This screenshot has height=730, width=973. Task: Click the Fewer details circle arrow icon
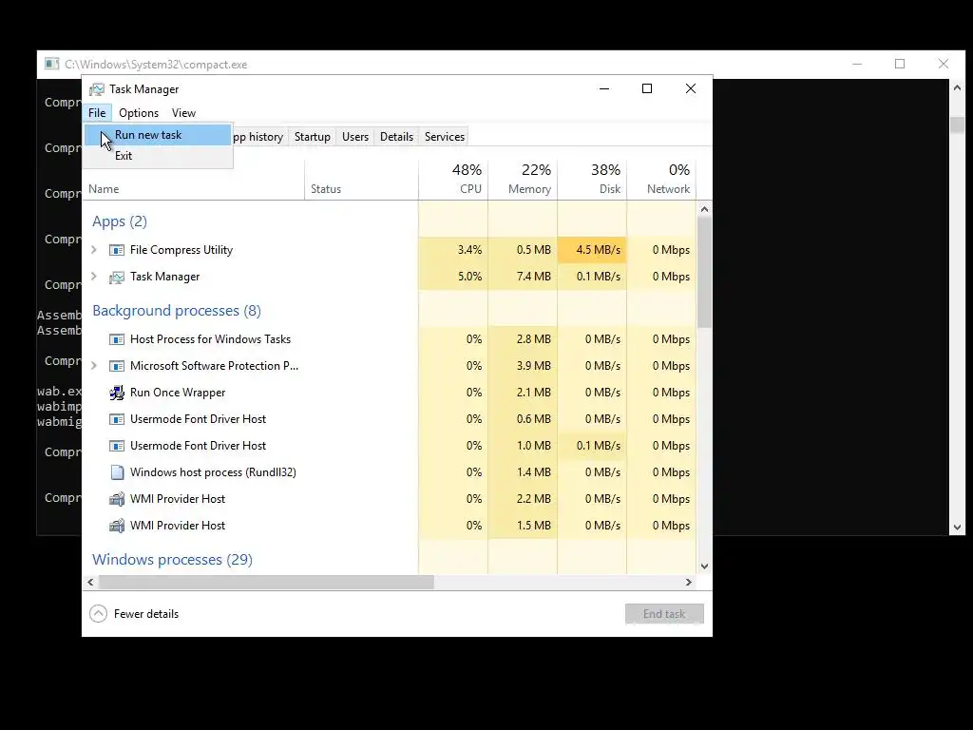98,614
